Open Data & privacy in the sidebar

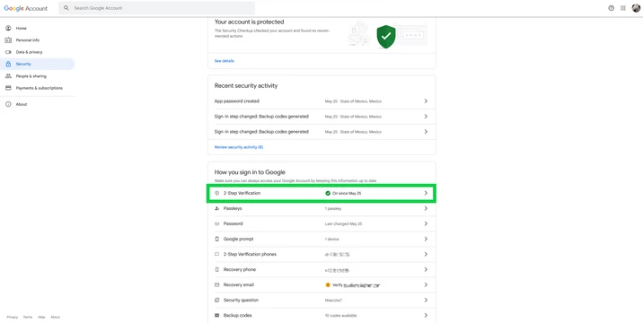[x=38, y=52]
